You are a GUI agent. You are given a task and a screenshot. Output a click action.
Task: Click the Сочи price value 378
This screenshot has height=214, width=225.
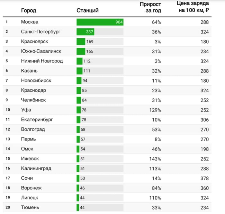pyautogui.click(x=204, y=179)
